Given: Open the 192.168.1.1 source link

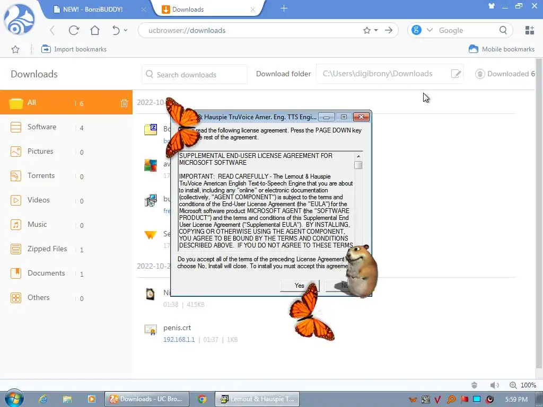Looking at the screenshot, I should pyautogui.click(x=179, y=340).
